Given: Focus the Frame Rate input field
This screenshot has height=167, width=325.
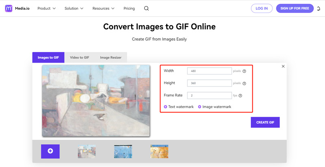Looking at the screenshot, I should click(209, 95).
